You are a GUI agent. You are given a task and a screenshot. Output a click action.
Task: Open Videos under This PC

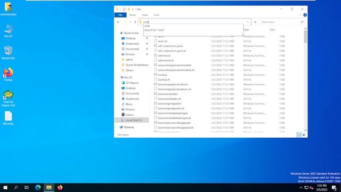tap(129, 115)
